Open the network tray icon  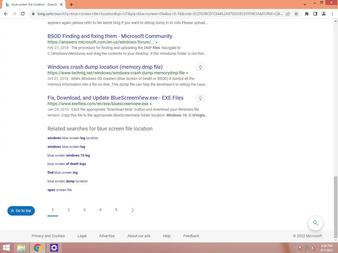[307, 248]
